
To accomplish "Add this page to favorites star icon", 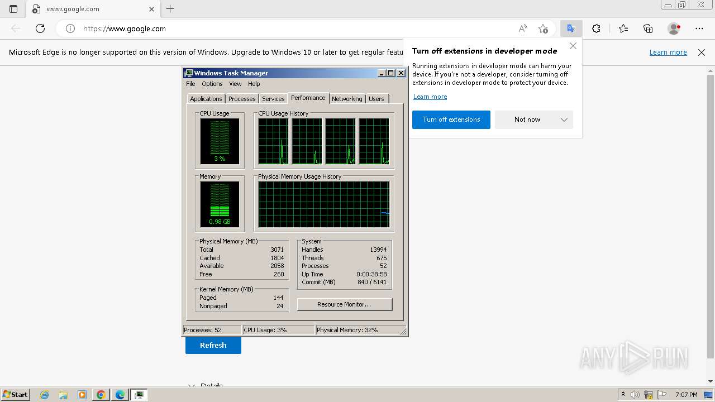I will point(543,28).
